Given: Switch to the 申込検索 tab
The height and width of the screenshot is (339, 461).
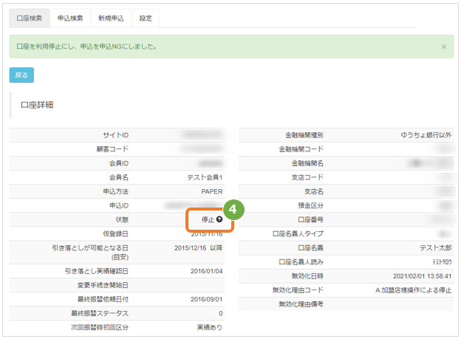Looking at the screenshot, I should tap(70, 18).
